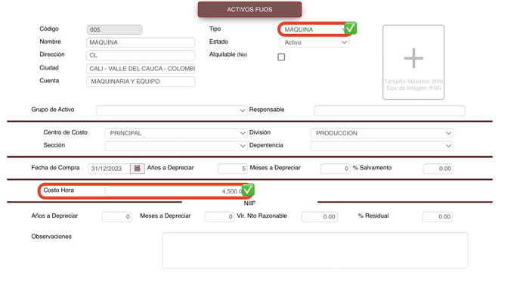The width and height of the screenshot is (520, 282).
Task: Focus the Dirección field showing CL
Action: tap(141, 55)
